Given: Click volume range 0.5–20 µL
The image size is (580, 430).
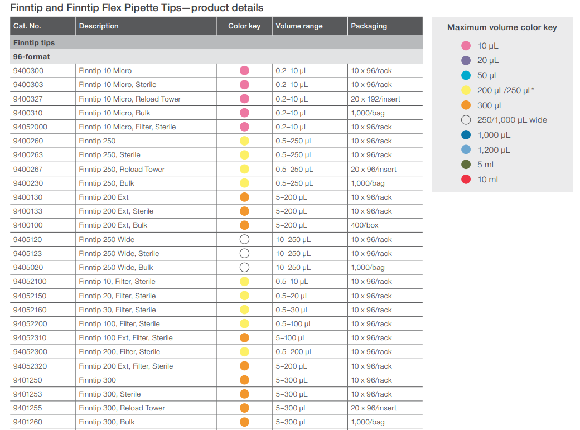Looking at the screenshot, I should [x=292, y=296].
